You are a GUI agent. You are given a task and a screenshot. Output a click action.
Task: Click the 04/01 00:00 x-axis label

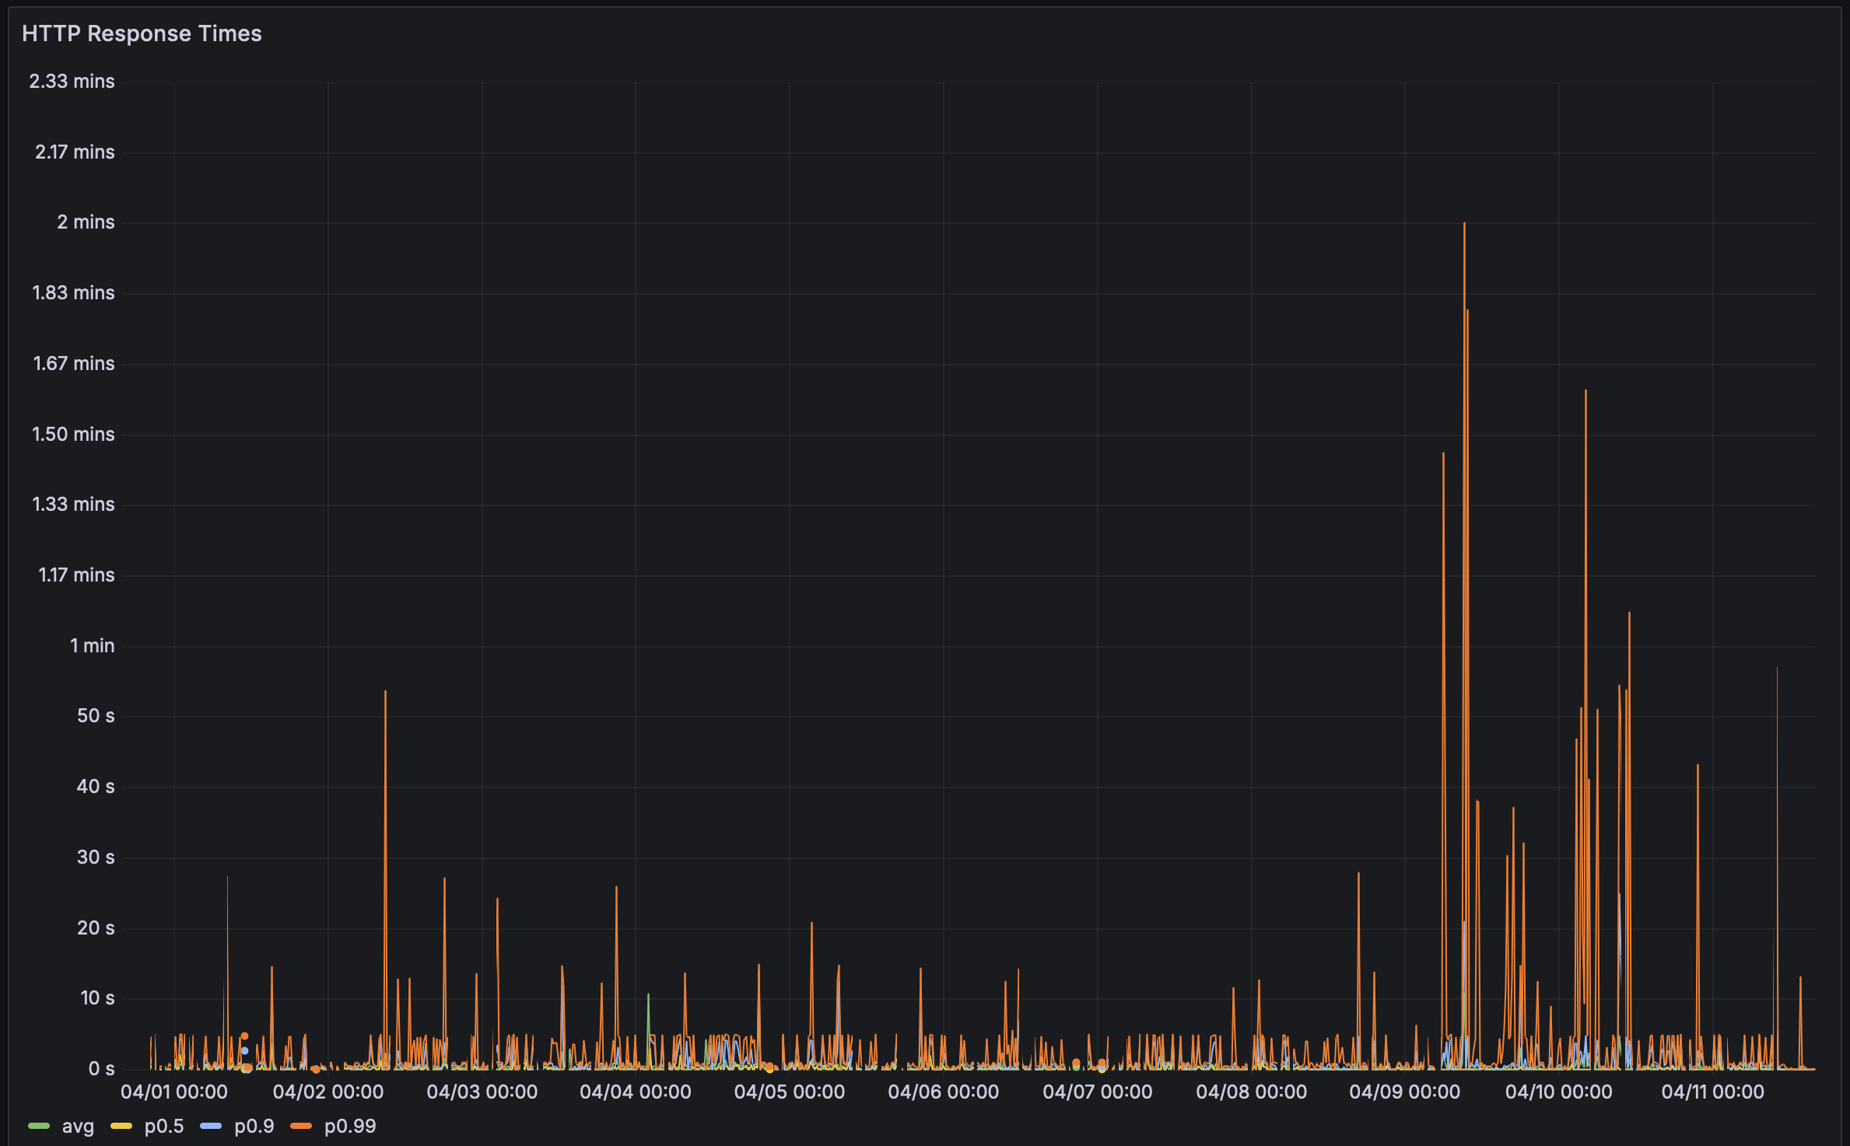pyautogui.click(x=174, y=1092)
